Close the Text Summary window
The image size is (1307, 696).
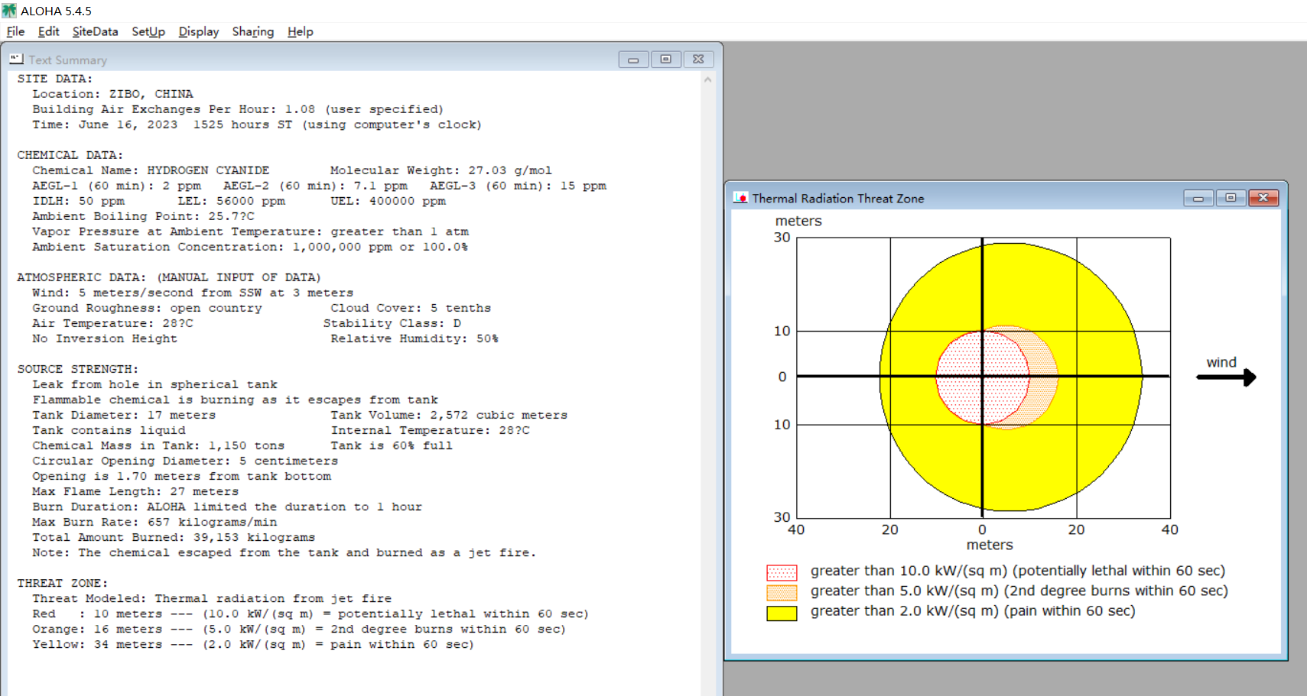tap(698, 60)
